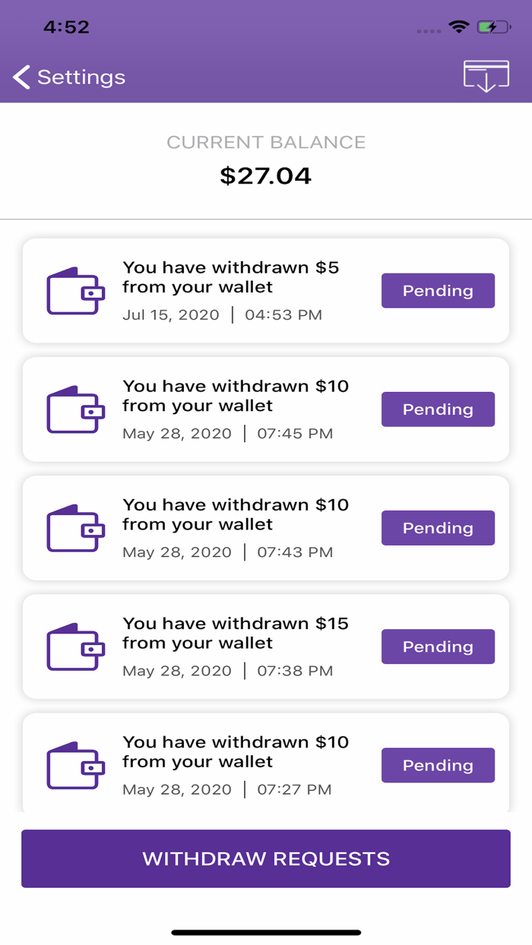
Task: Tap Pending on the 07:27 PM withdrawal
Action: tap(438, 765)
